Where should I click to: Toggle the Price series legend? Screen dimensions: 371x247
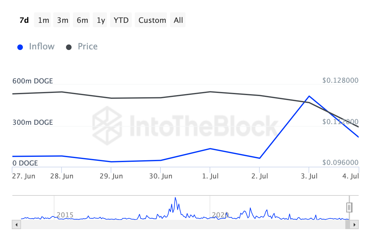click(x=87, y=47)
